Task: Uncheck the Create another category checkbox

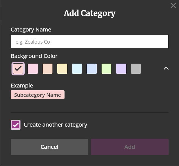Action: [x=16, y=125]
